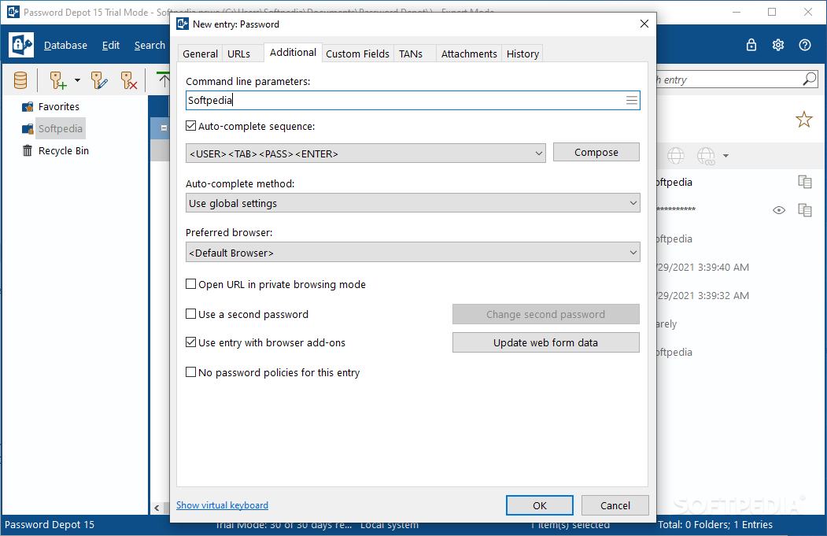Lock the database with padlock icon

coord(751,45)
